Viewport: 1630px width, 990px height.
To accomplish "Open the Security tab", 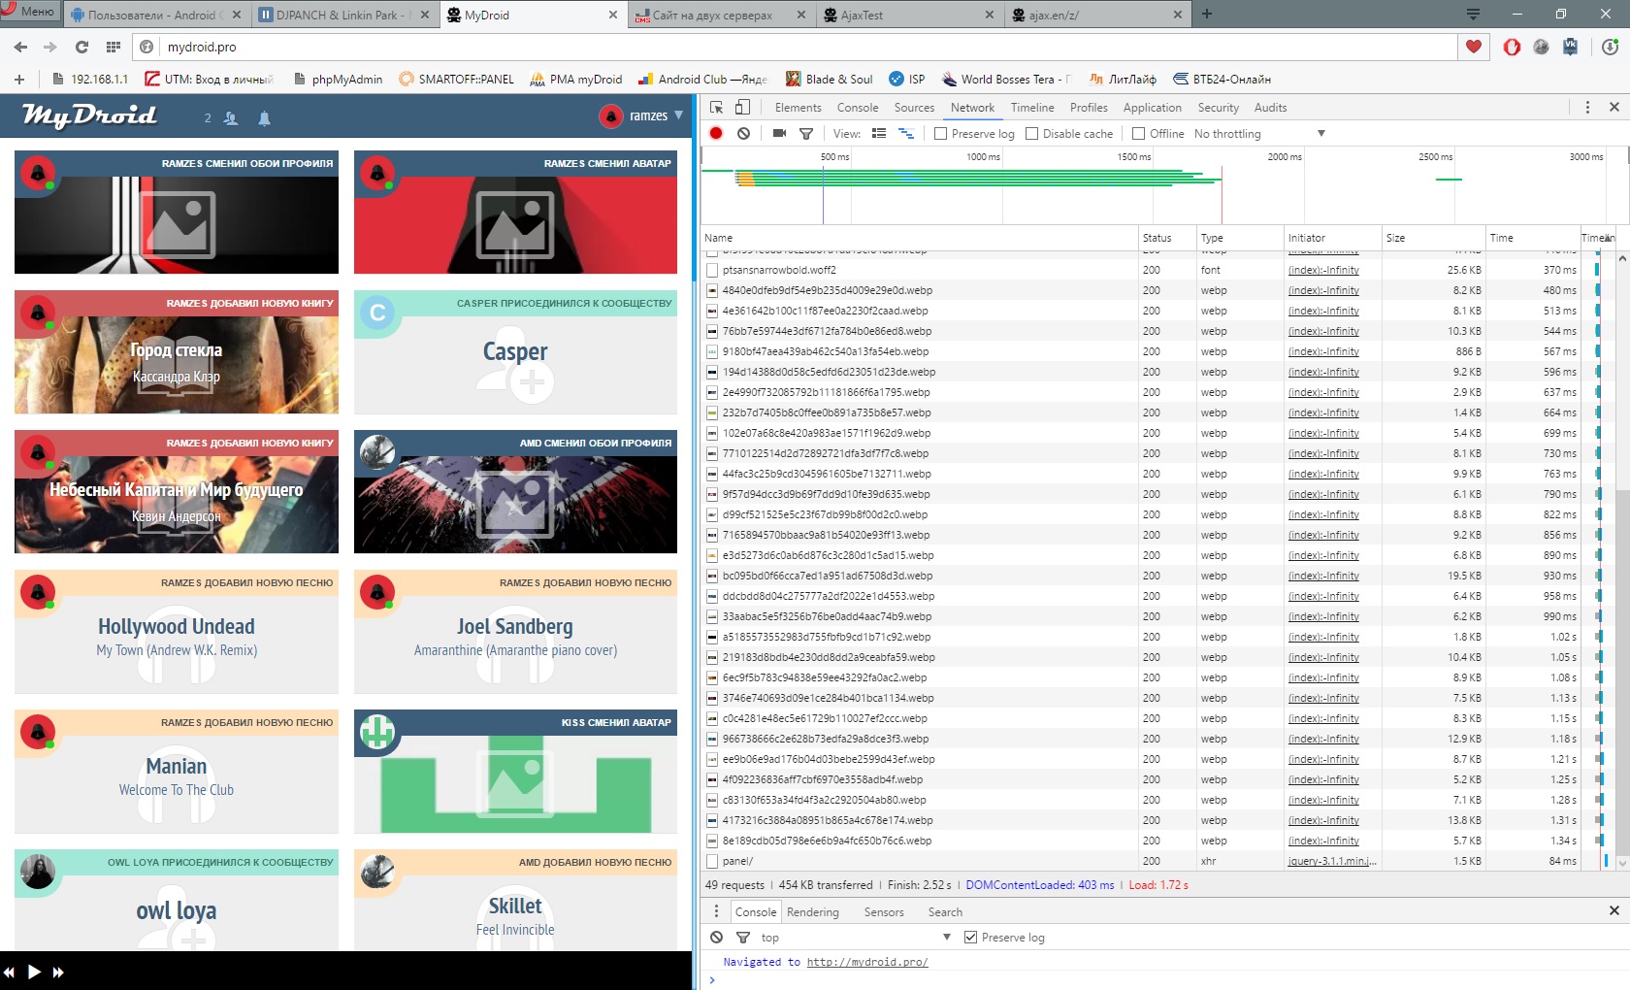I will coord(1218,108).
